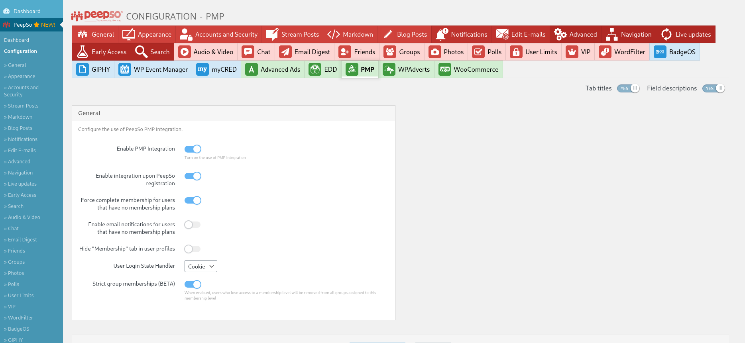Toggle the Tab titles YES switch
This screenshot has width=745, height=343.
[x=628, y=88]
